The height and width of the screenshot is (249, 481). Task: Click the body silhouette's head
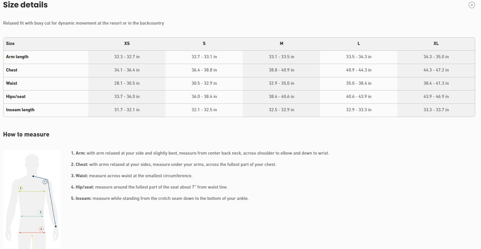pyautogui.click(x=32, y=162)
